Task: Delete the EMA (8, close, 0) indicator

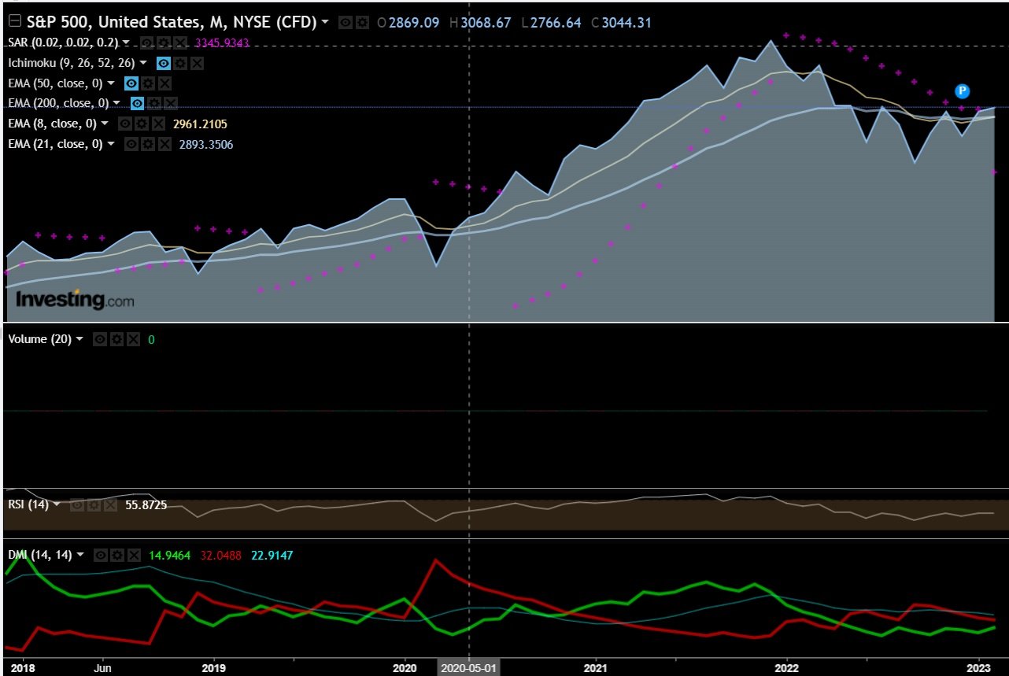Action: click(157, 124)
